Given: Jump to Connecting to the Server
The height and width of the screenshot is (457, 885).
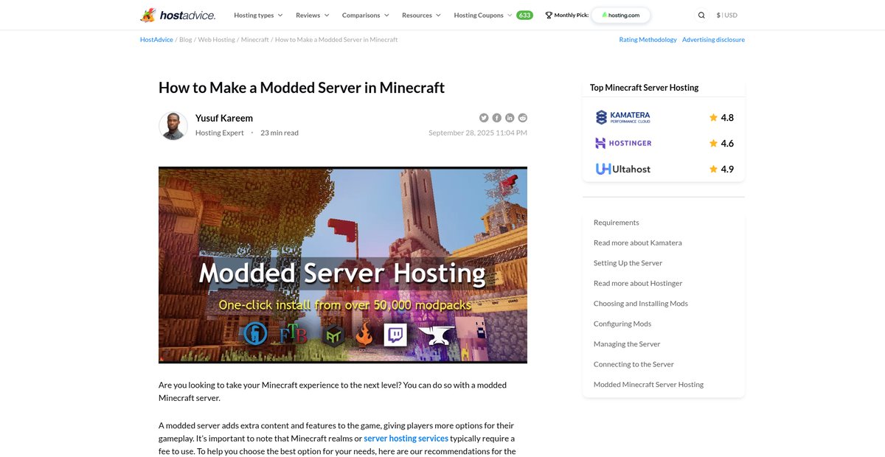Looking at the screenshot, I should coord(634,364).
